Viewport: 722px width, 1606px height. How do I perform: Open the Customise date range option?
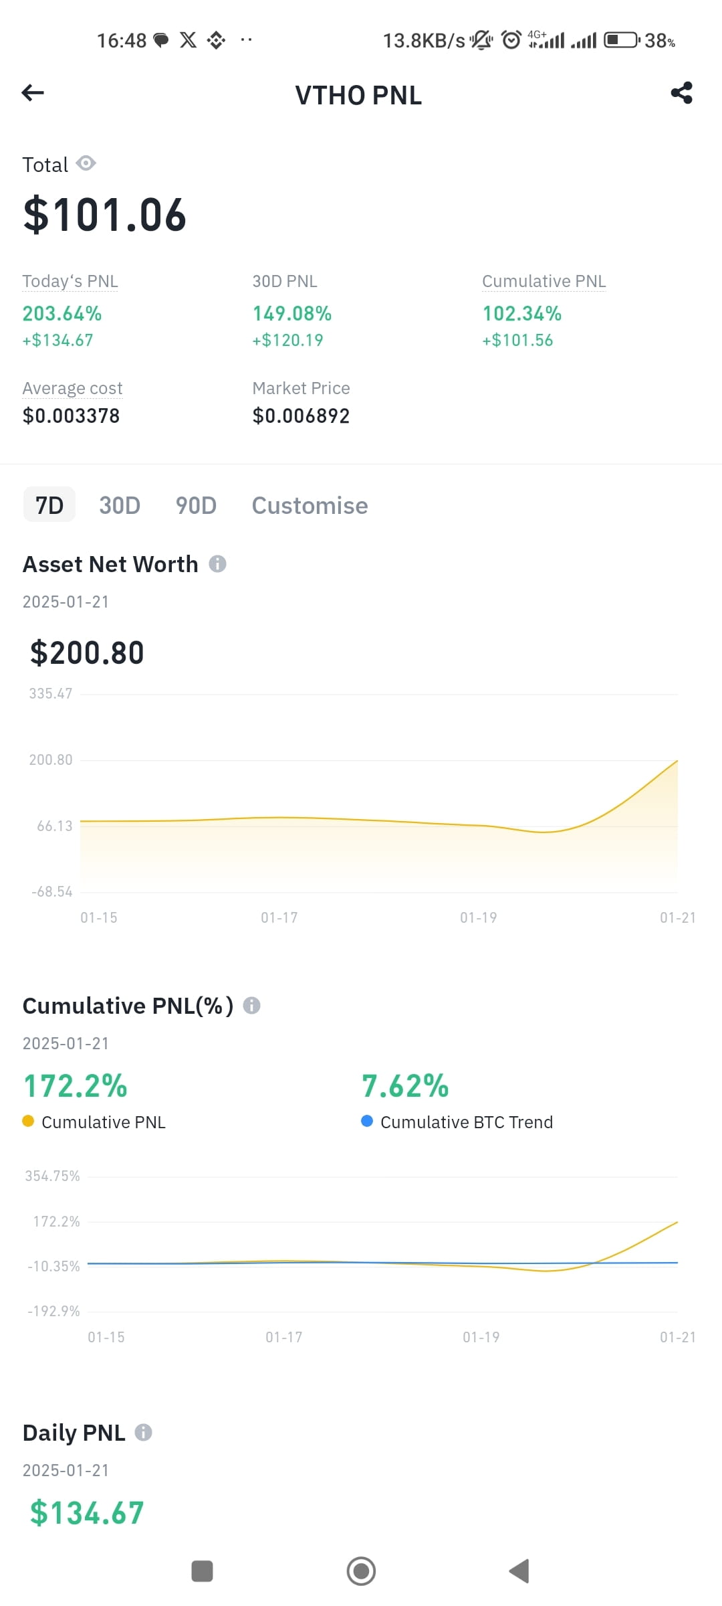pyautogui.click(x=310, y=505)
